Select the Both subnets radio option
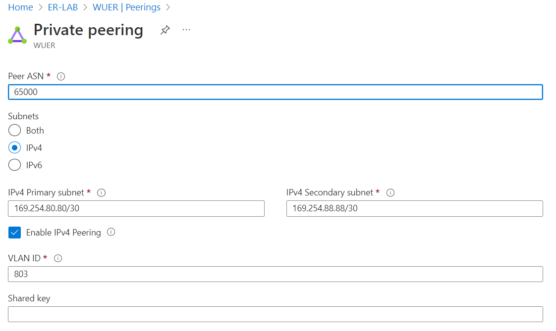The width and height of the screenshot is (556, 331). click(14, 130)
